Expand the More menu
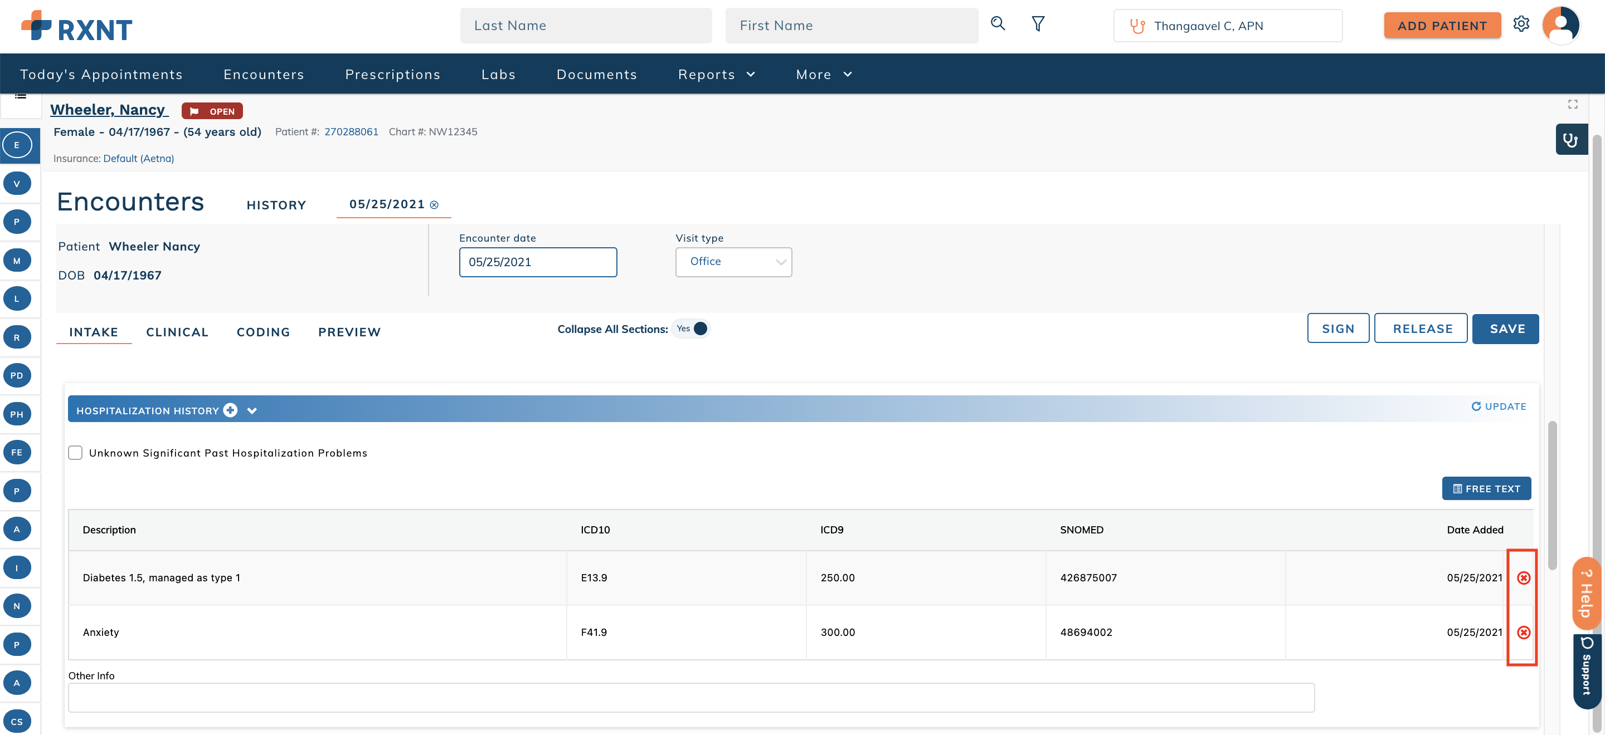 (x=824, y=74)
